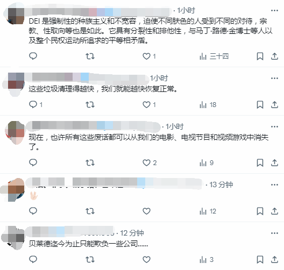
Task: Reply to the '贝莱德' tweet
Action: click(x=33, y=259)
